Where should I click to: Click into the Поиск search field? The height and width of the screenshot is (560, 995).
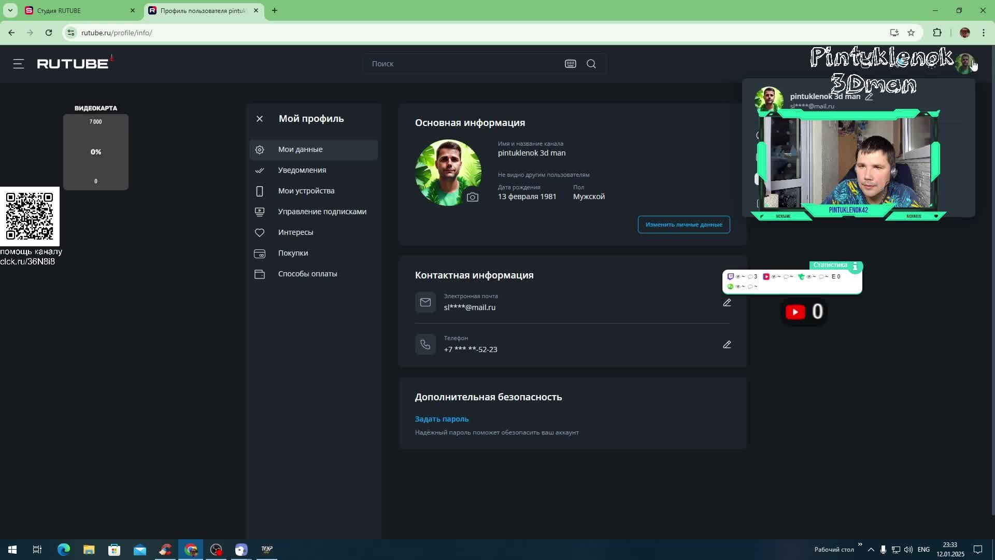pos(461,64)
